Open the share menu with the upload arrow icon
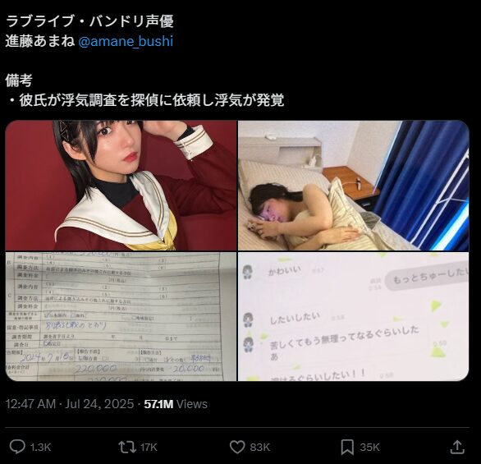481x464 pixels. [x=457, y=447]
